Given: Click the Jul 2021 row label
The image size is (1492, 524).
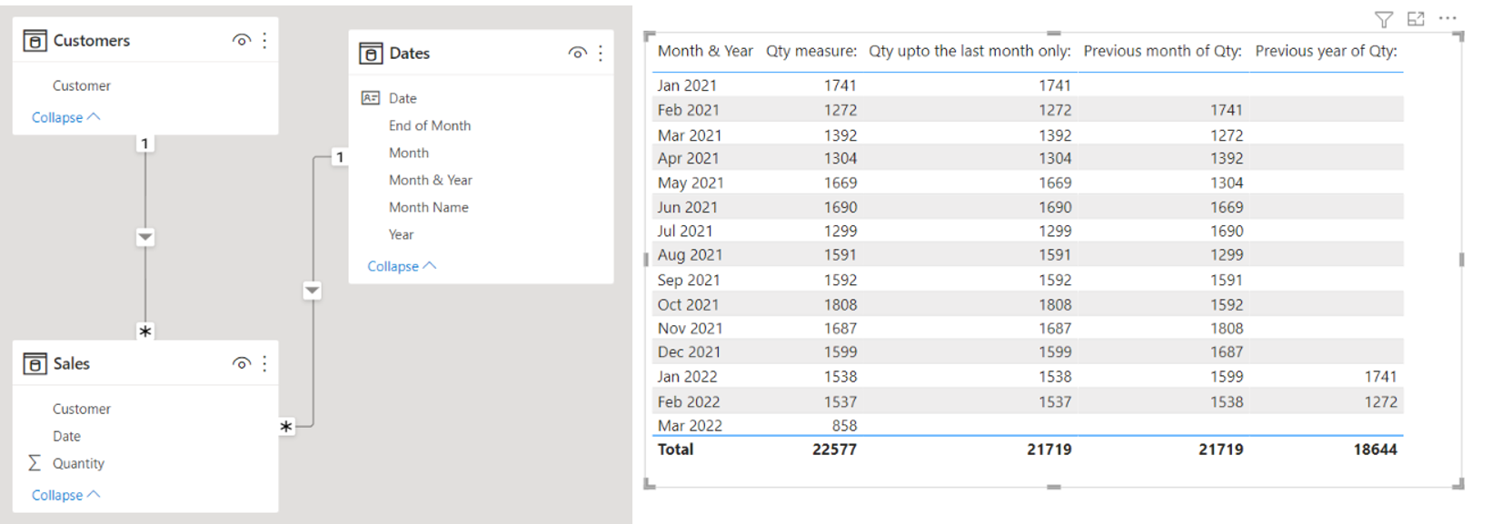Looking at the screenshot, I should 685,231.
